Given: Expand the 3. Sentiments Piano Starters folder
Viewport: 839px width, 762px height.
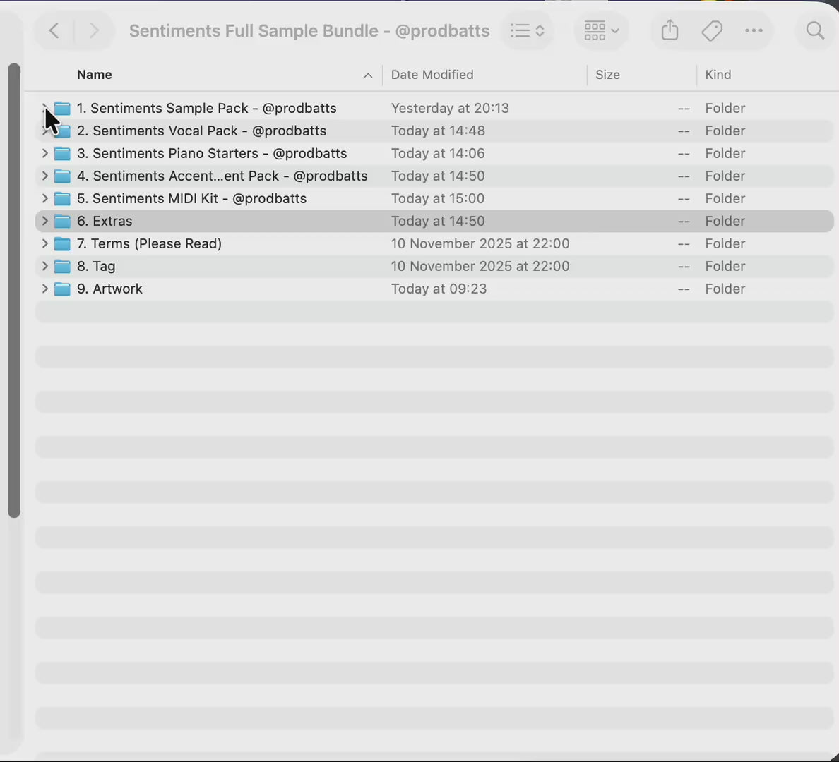Looking at the screenshot, I should [x=44, y=153].
